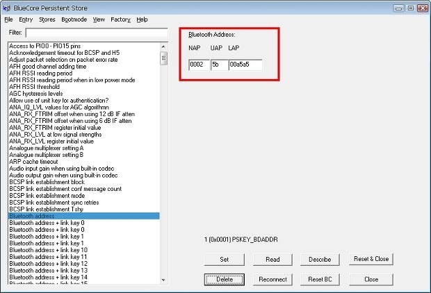Select the 'AFH RSSI reading period' entry
The image size is (431, 293).
click(x=84, y=74)
